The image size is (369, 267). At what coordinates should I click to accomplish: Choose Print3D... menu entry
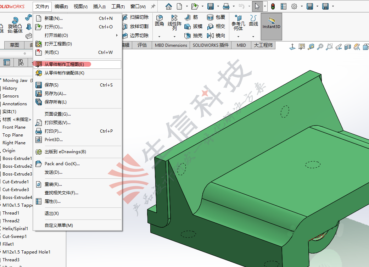click(78, 140)
